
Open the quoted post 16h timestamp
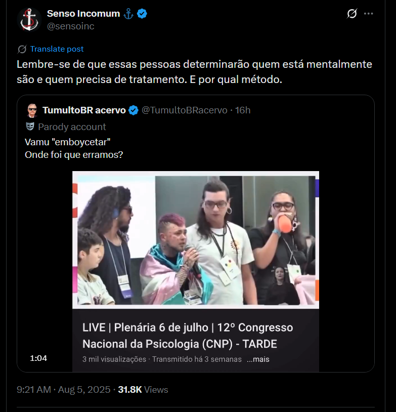(x=243, y=110)
